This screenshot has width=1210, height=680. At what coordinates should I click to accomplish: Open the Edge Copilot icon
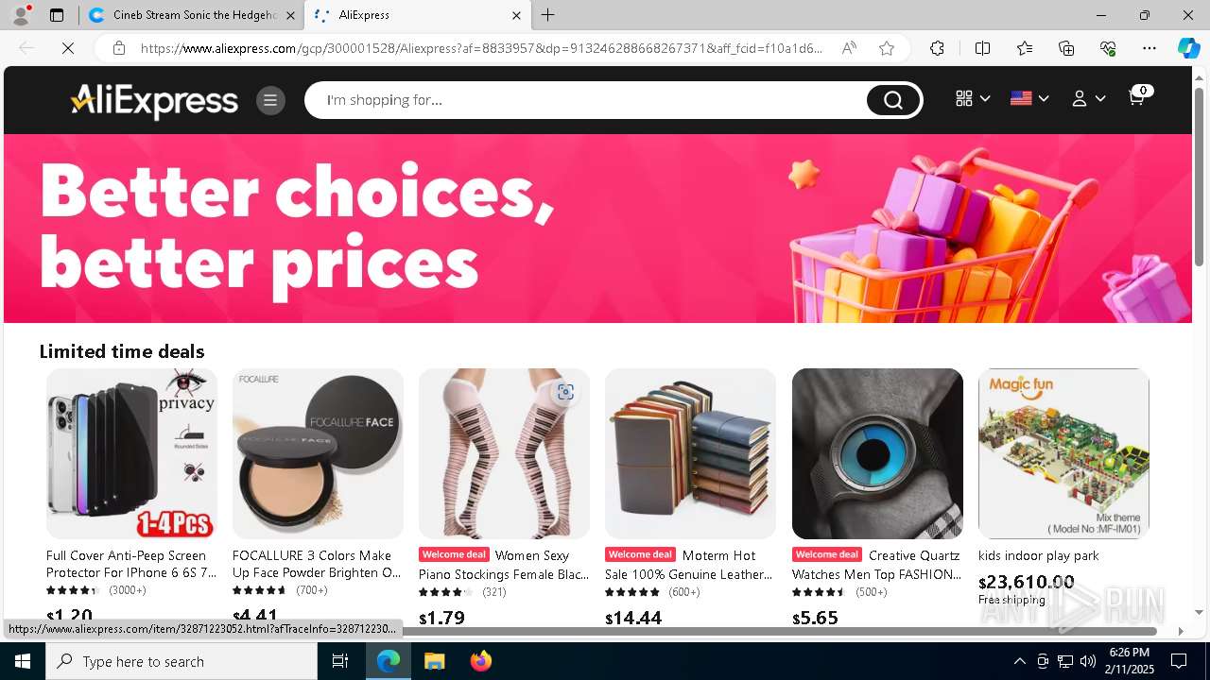[1188, 48]
